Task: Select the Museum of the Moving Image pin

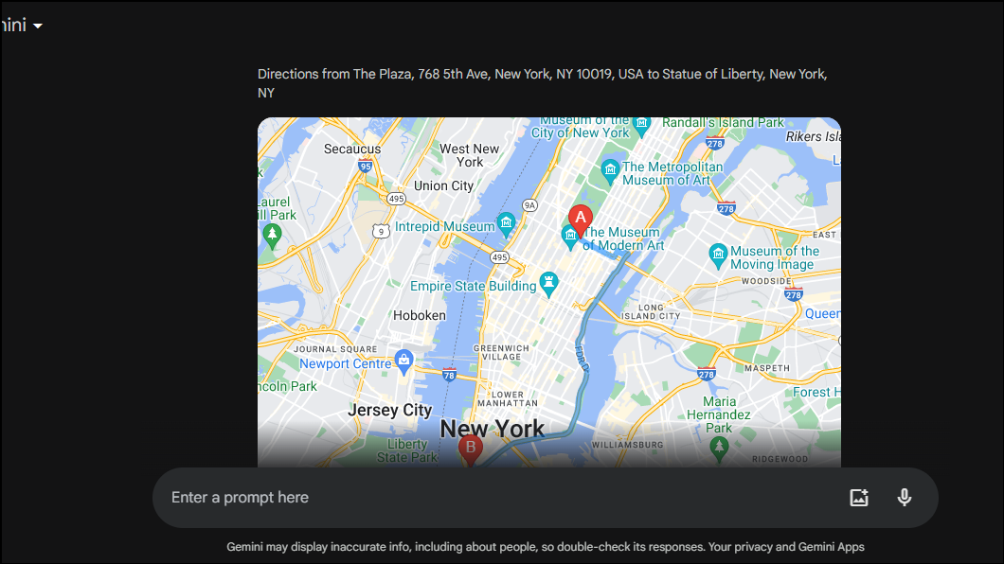Action: click(718, 256)
